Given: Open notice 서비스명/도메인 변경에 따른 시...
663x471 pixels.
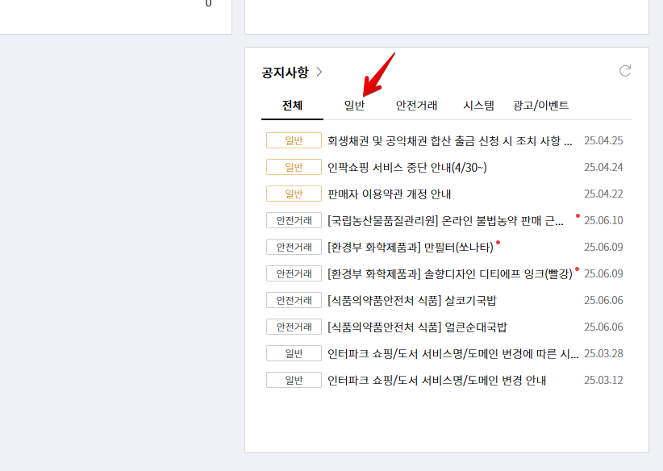Looking at the screenshot, I should click(453, 354).
